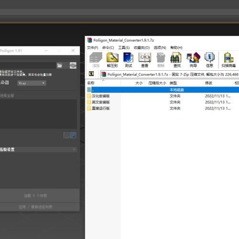
Task: Launch the 向导 wizard icon
Action: (x=193, y=60)
